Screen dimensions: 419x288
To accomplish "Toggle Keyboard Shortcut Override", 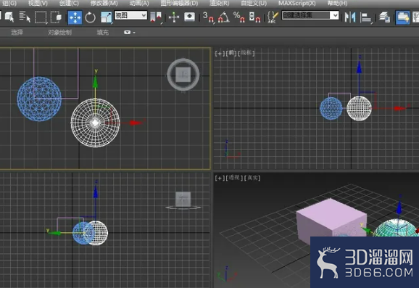I will [x=189, y=17].
